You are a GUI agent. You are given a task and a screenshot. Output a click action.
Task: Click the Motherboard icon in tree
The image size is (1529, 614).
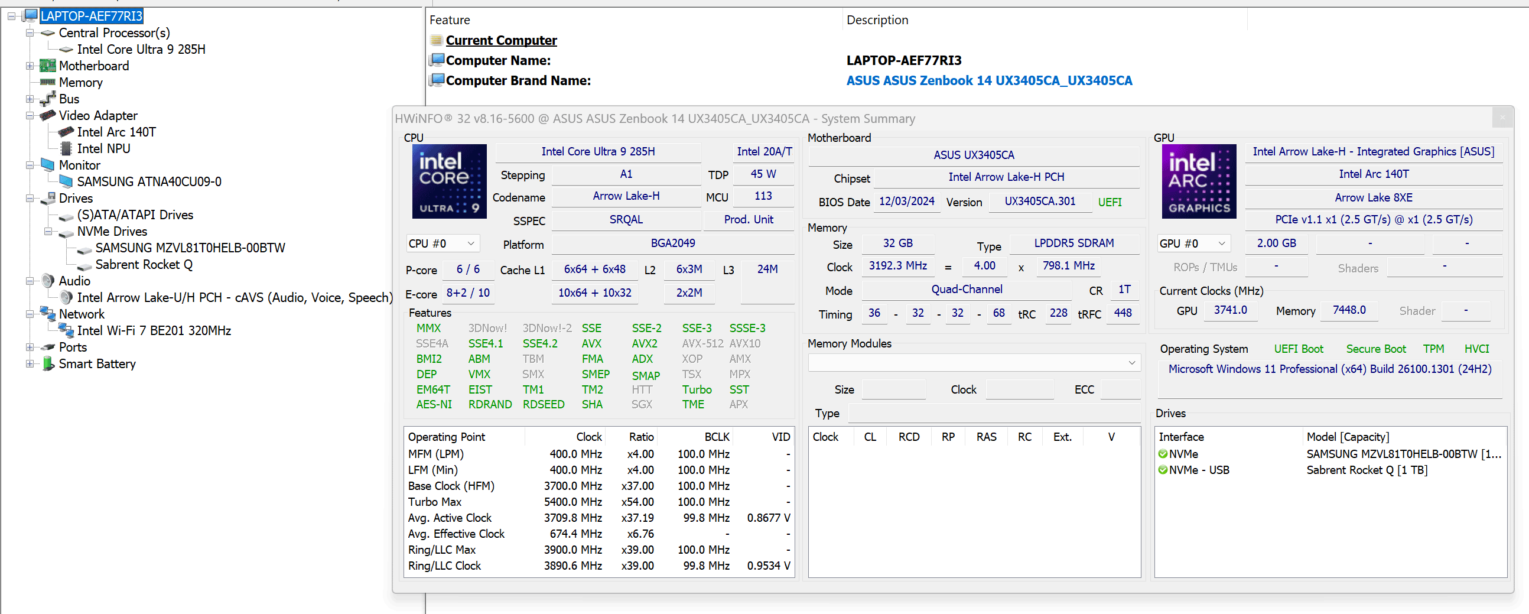pos(47,66)
